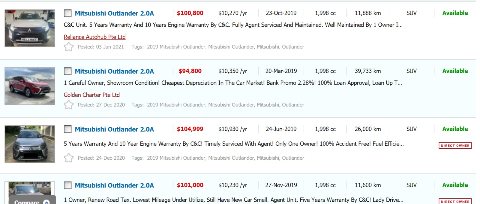This screenshot has width=480, height=204.
Task: Star the $100,800 Outlander listing as favorite
Action: [x=69, y=47]
